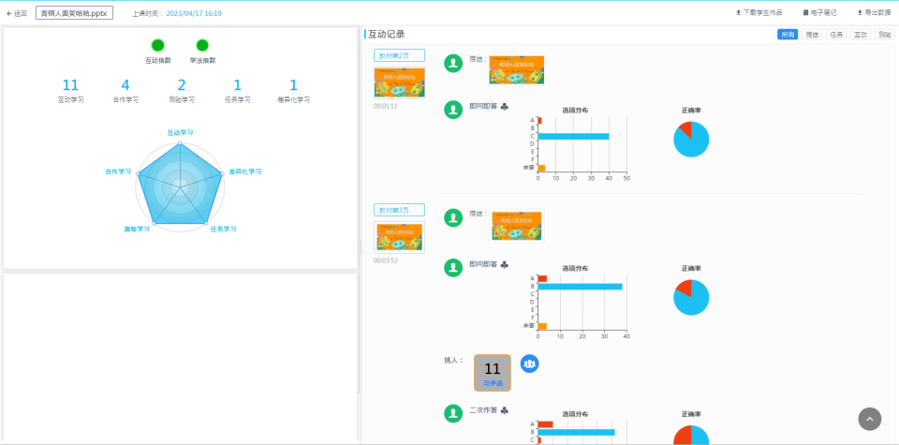Click the green user avatar beside first 推送
Image resolution: width=899 pixels, height=445 pixels.
click(453, 63)
